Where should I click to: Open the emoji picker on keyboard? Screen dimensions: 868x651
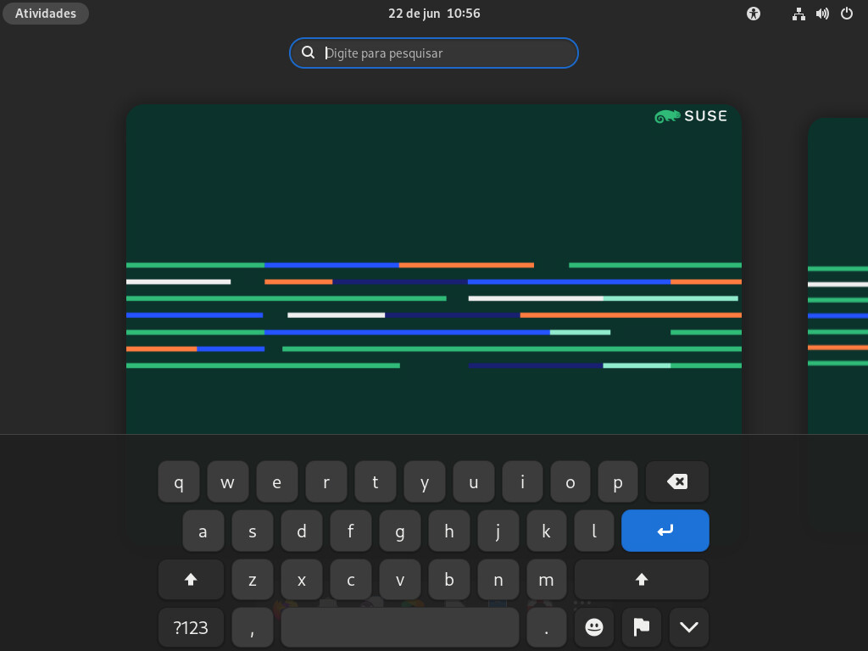pyautogui.click(x=593, y=627)
